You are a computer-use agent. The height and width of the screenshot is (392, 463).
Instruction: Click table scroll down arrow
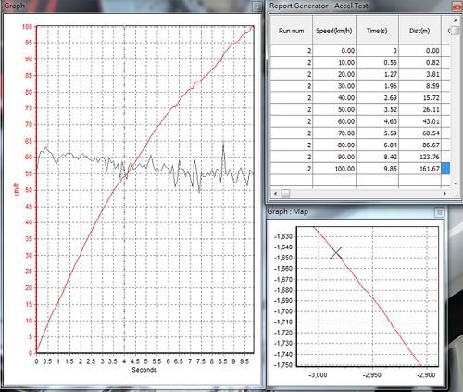point(456,183)
